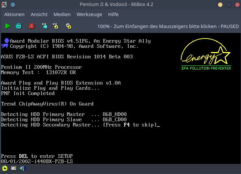Click the PAUSED status message in toolbar

tap(168, 27)
